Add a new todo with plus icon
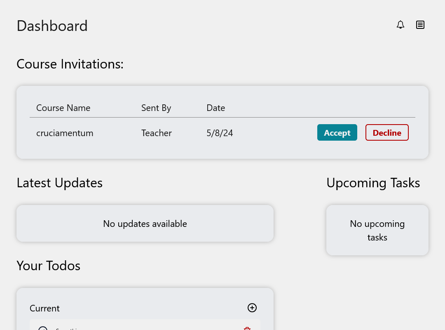 [x=252, y=308]
